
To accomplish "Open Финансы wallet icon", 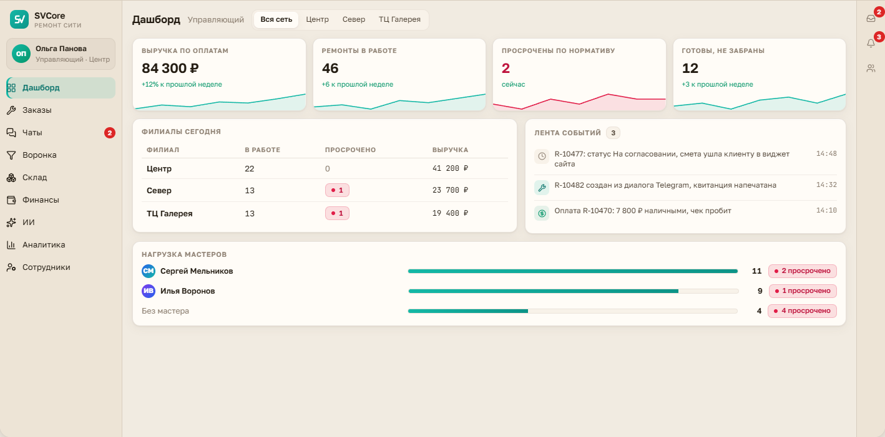I will point(11,200).
